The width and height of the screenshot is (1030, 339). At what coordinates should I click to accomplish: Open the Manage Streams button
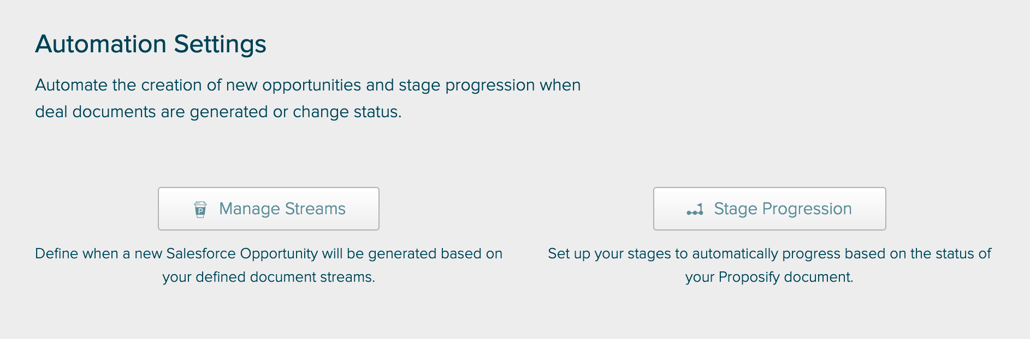coord(268,209)
